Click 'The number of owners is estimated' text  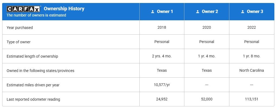pos(36,15)
